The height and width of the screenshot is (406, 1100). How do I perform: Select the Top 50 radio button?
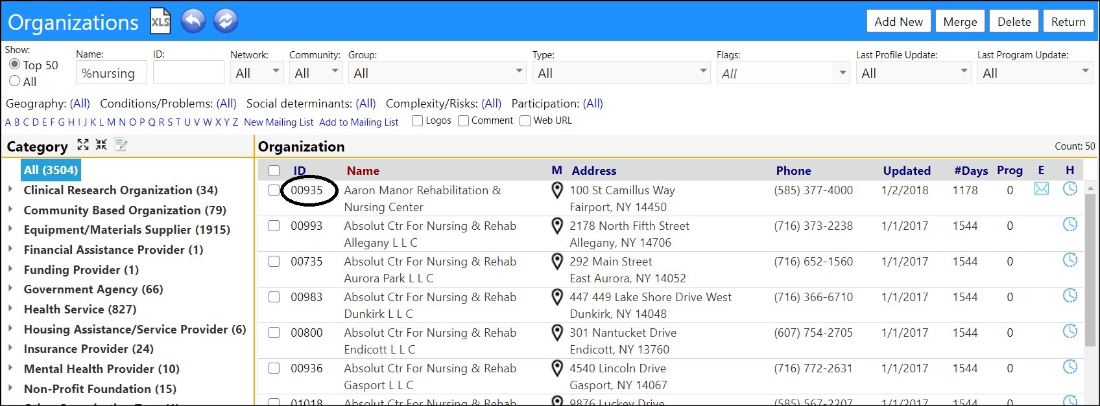click(14, 64)
